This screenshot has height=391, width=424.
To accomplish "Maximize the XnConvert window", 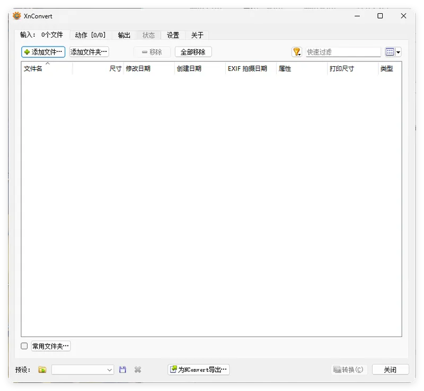I will click(380, 16).
